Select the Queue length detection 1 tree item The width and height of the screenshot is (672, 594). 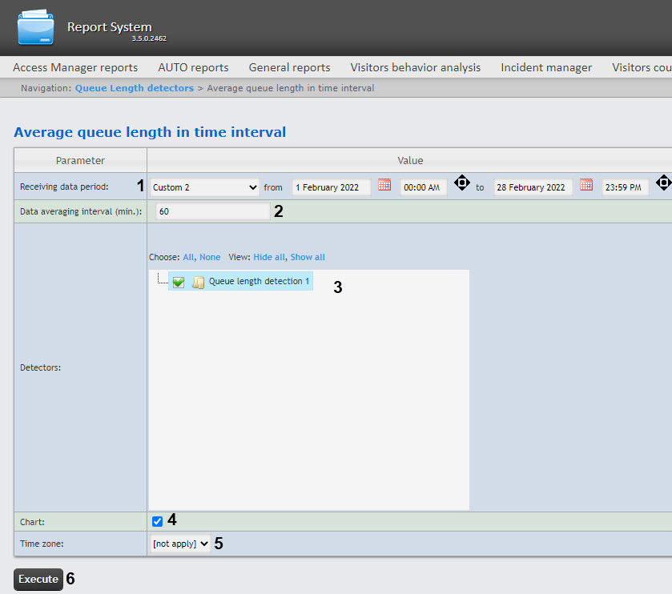(259, 282)
